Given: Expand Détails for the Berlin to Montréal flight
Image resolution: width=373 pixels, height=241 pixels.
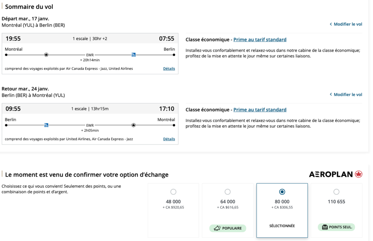Looking at the screenshot, I should tap(169, 139).
